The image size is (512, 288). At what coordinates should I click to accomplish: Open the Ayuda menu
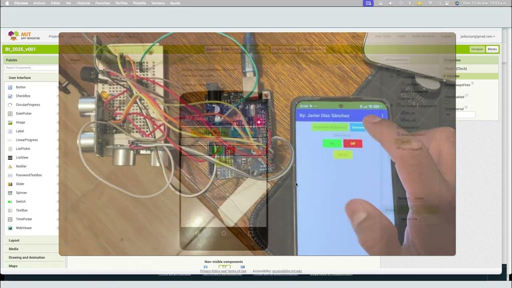175,3
